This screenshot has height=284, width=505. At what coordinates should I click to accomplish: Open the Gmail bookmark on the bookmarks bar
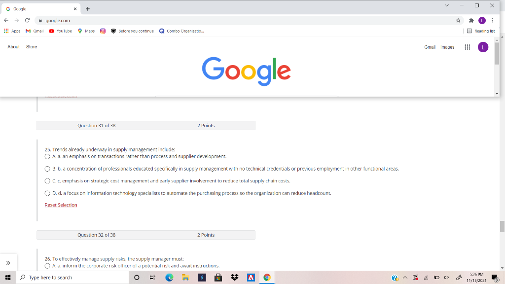click(34, 31)
